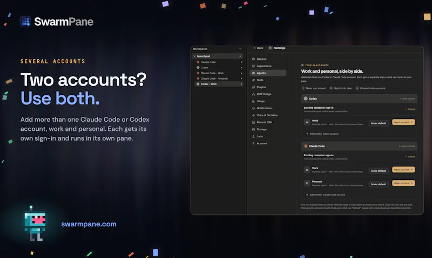Click the P avatar of Personal account
The width and height of the screenshot is (432, 258).
(307, 183)
